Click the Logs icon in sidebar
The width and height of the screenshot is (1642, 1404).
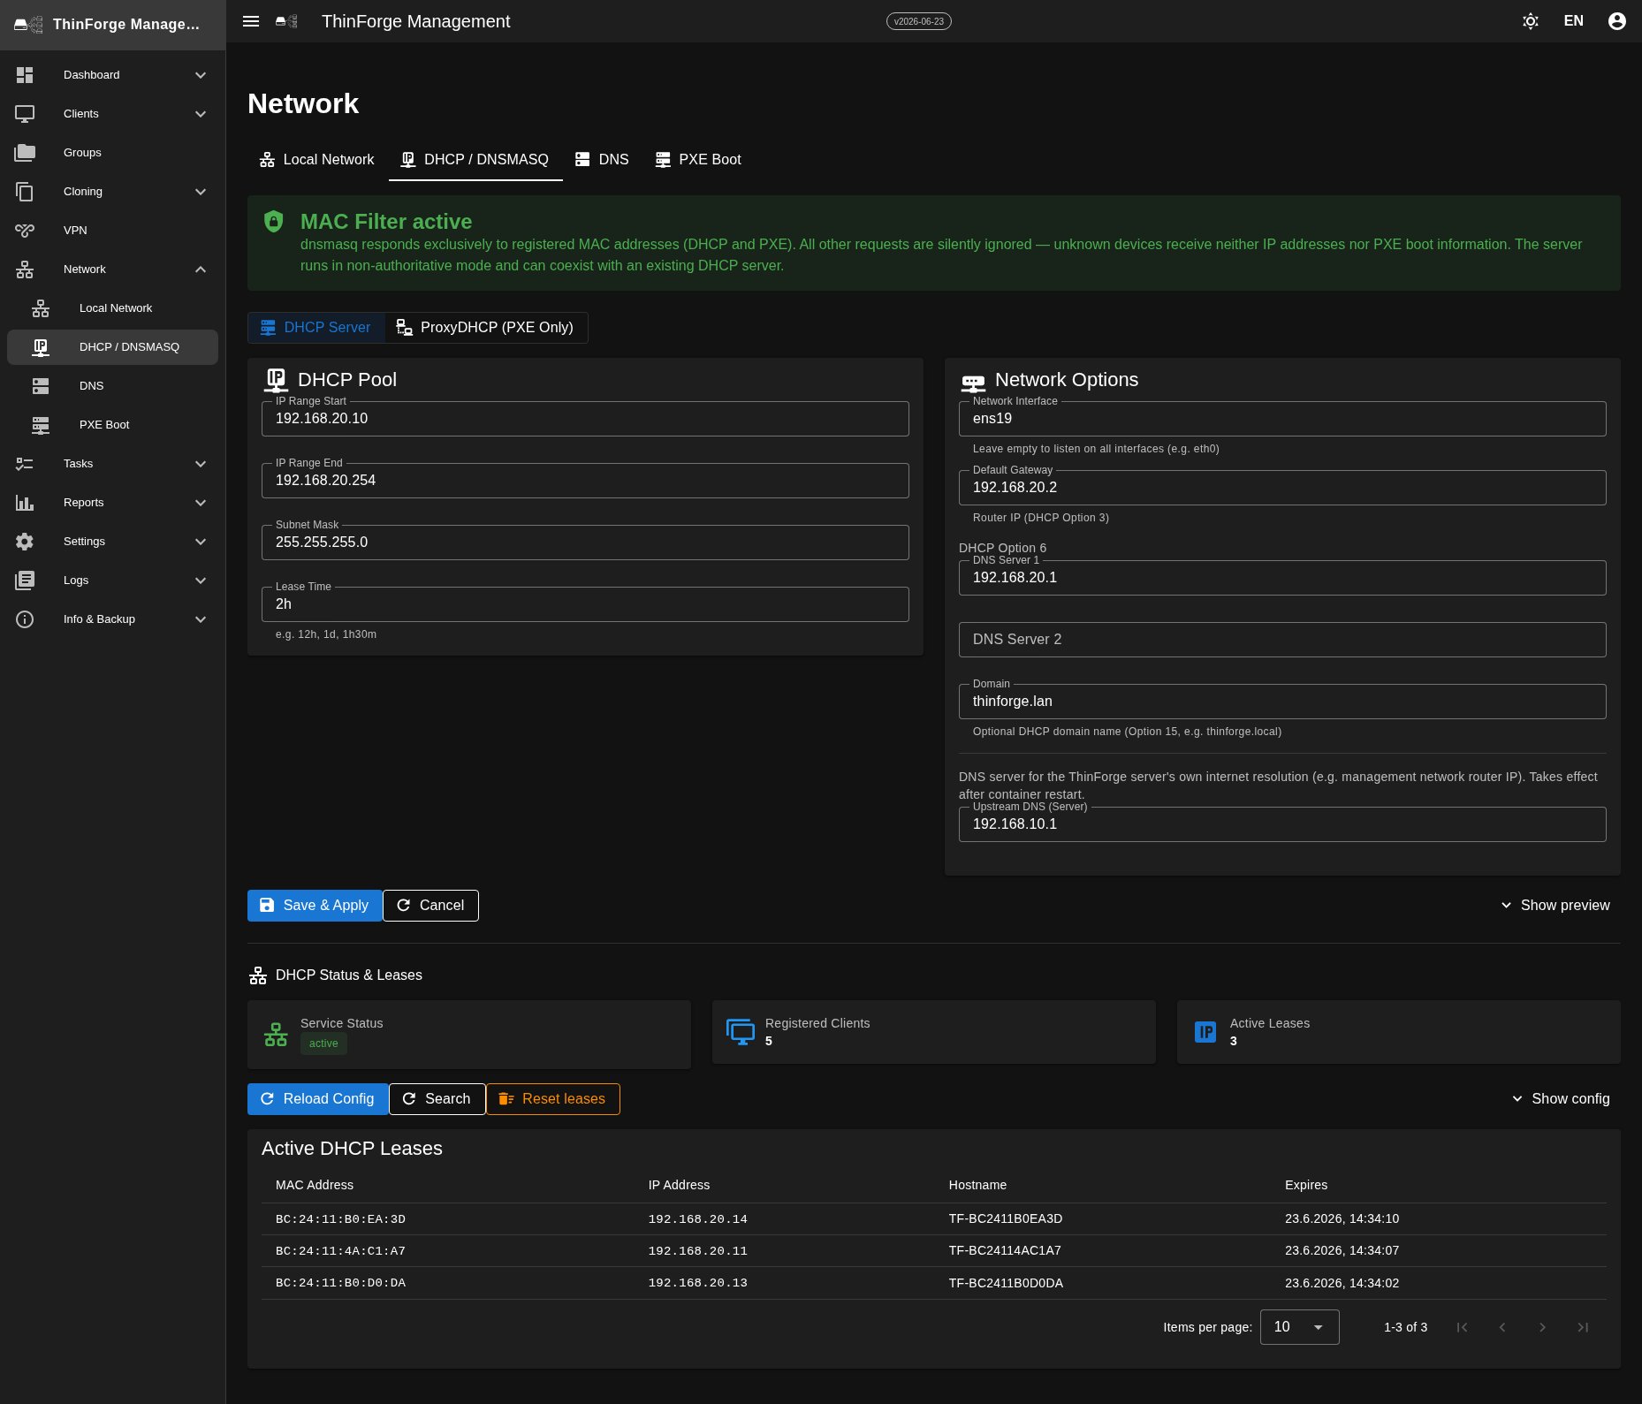pos(25,581)
